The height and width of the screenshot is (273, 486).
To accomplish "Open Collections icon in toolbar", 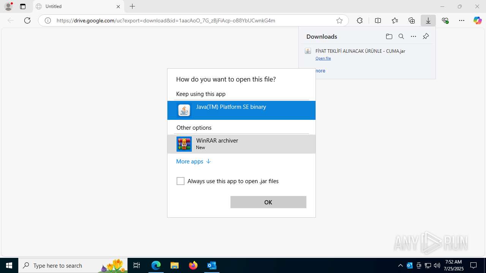I will coord(412,20).
